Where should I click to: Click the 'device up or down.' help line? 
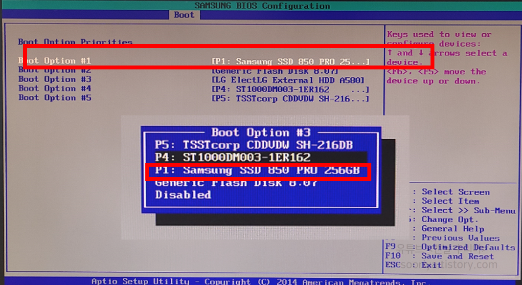pyautogui.click(x=433, y=81)
